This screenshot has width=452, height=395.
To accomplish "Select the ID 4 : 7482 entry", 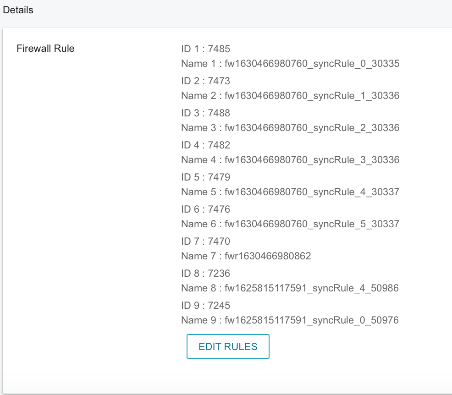I will (205, 145).
